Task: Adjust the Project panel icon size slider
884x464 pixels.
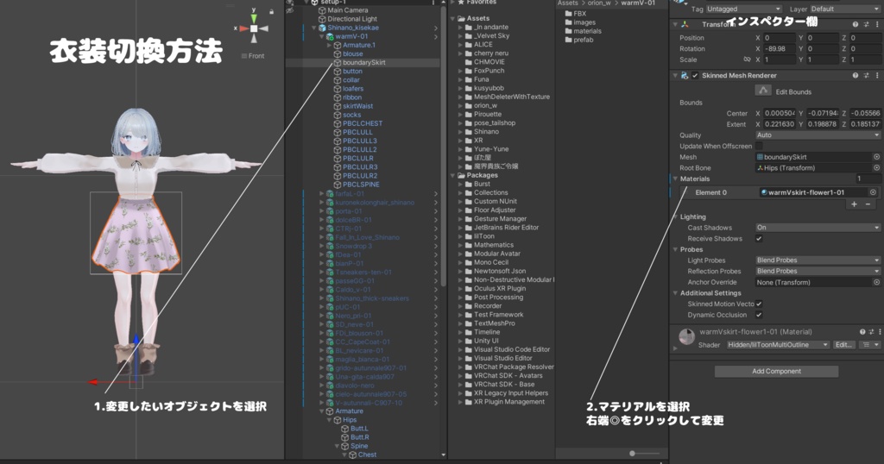Action: (x=633, y=454)
